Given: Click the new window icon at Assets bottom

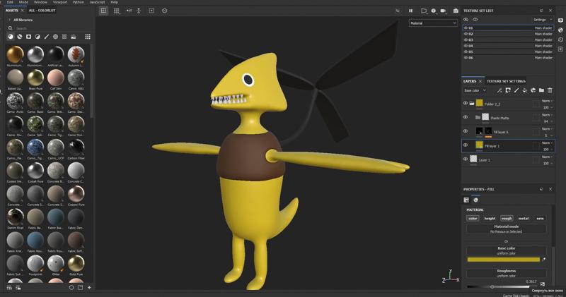Looking at the screenshot, I should tap(80, 287).
